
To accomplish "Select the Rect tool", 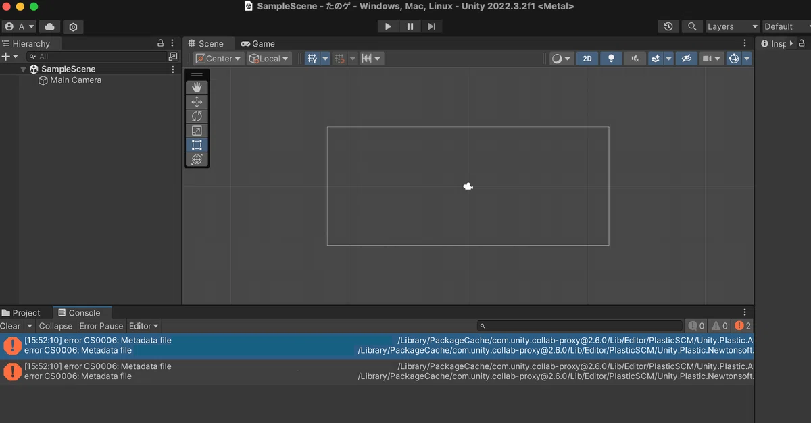I will tap(197, 144).
